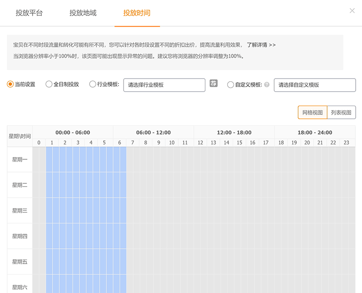Select the 当前设置 radio button
The width and height of the screenshot is (362, 293).
point(10,84)
